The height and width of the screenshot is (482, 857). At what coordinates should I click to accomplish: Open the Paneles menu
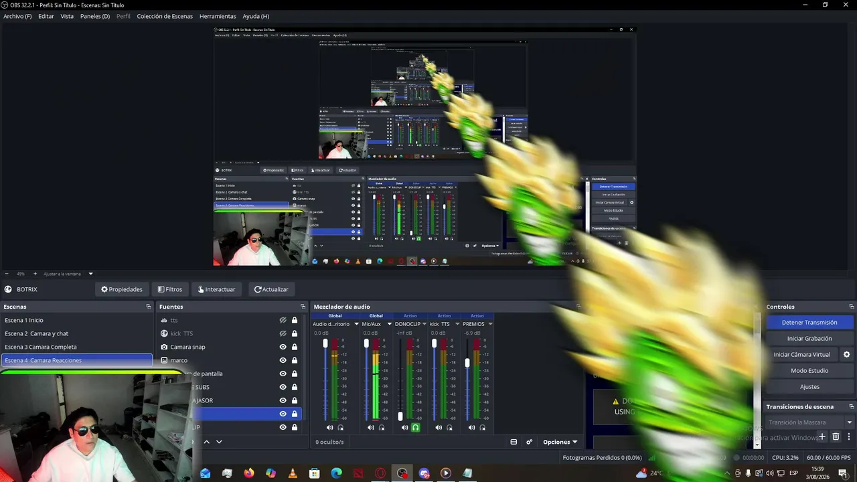point(95,16)
